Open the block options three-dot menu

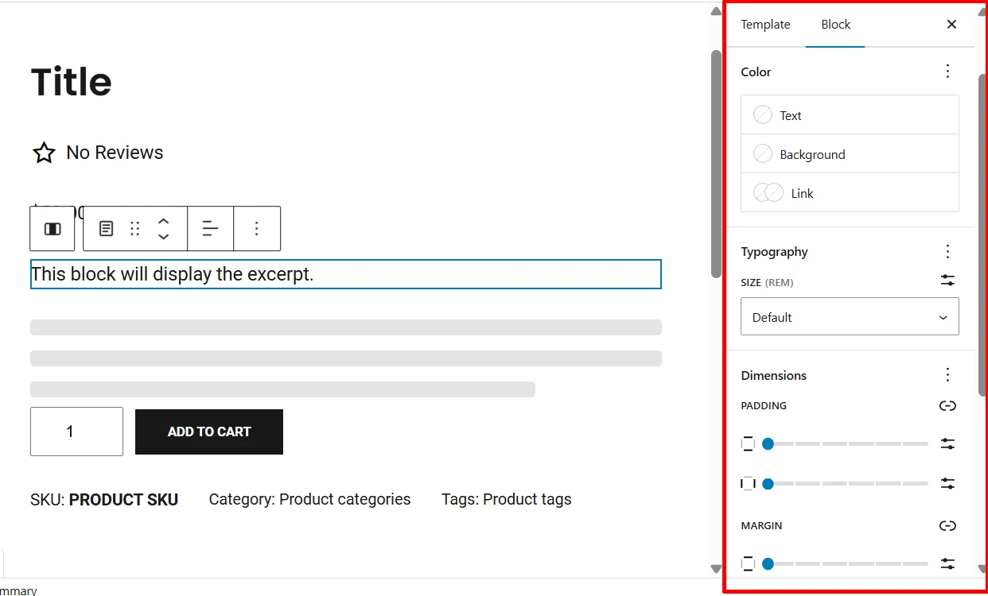(x=257, y=228)
